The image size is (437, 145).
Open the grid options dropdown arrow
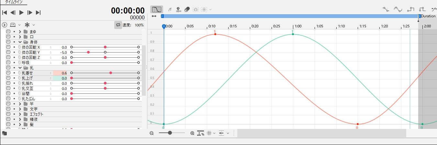[x=214, y=133]
